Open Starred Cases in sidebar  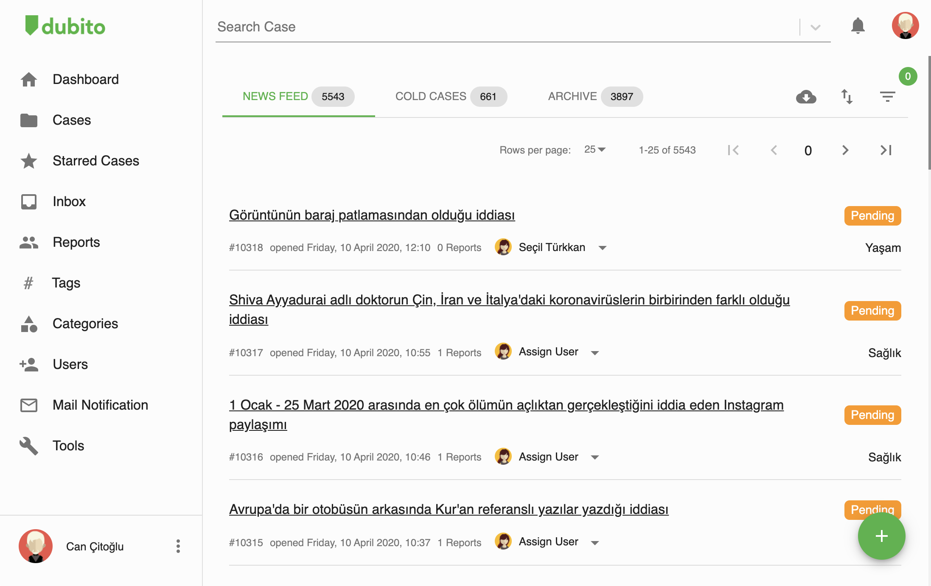95,161
